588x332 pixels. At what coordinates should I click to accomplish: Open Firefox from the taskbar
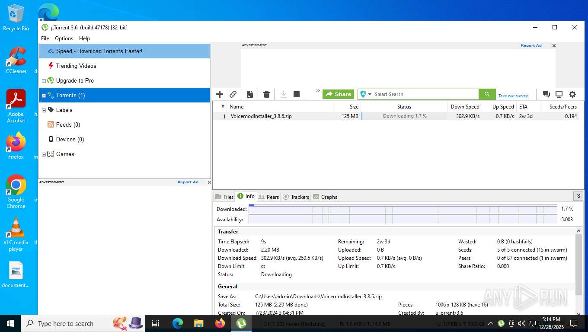click(x=220, y=323)
